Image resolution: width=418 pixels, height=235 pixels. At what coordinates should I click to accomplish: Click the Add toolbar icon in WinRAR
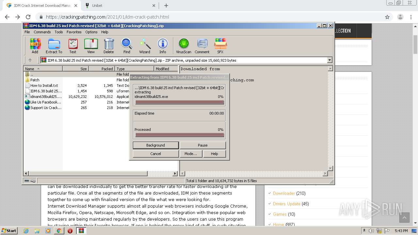35,46
